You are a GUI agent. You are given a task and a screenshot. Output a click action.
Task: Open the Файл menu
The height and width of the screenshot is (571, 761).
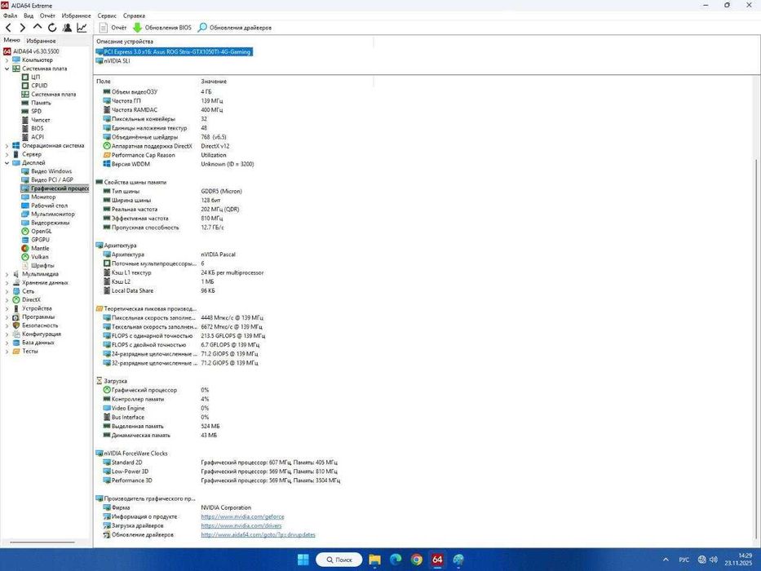(x=10, y=15)
